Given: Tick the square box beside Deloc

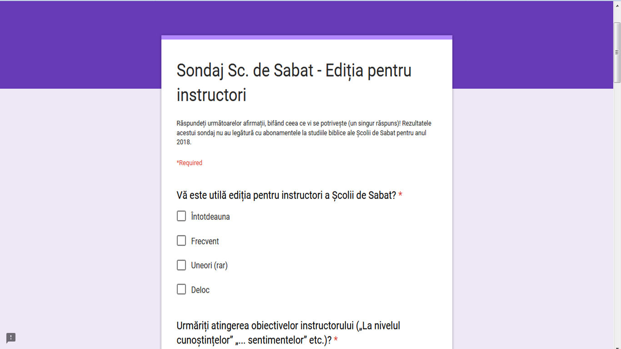Looking at the screenshot, I should coord(181,289).
